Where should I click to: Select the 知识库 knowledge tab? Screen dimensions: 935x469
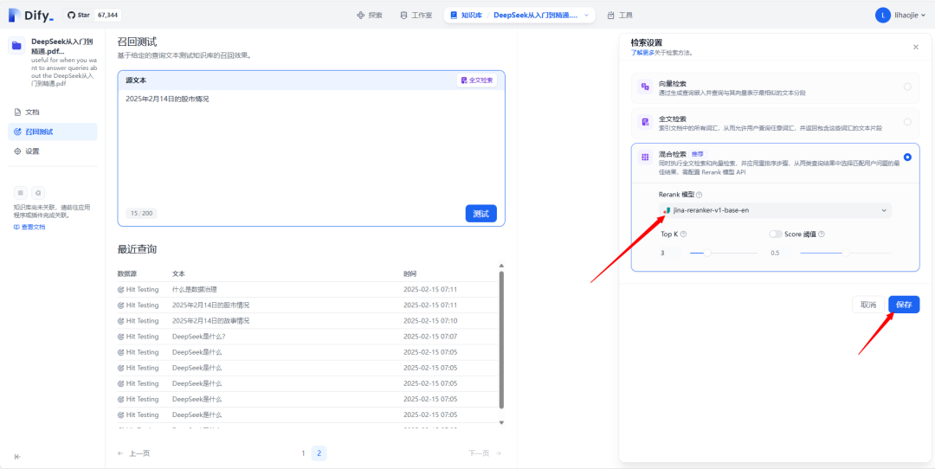click(466, 15)
